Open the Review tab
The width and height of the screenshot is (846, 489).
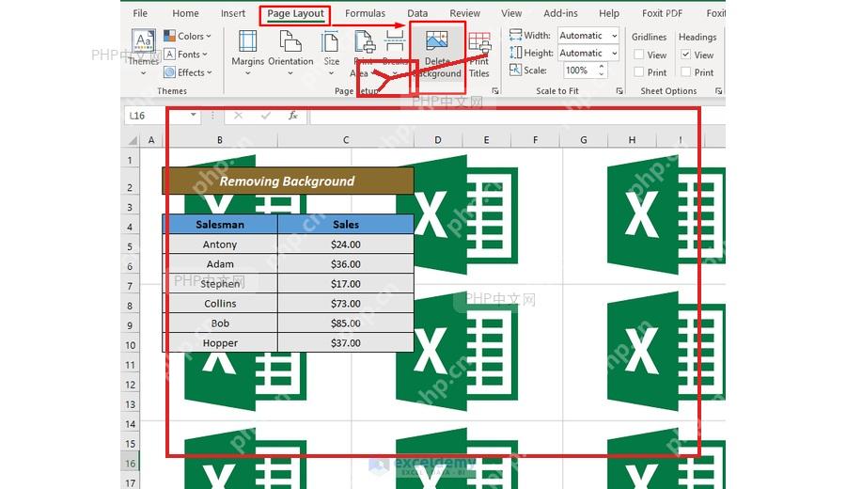464,13
